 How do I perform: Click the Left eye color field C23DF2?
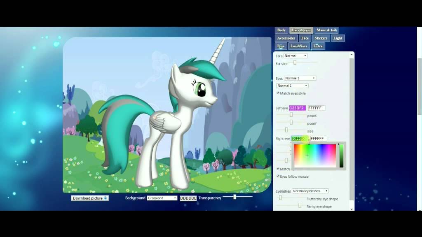(x=297, y=108)
